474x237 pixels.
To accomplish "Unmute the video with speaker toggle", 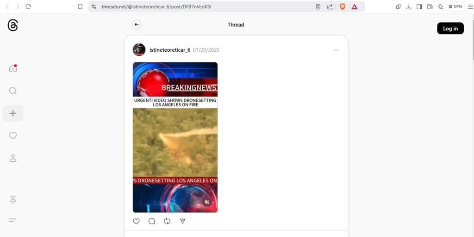I will tap(207, 202).
